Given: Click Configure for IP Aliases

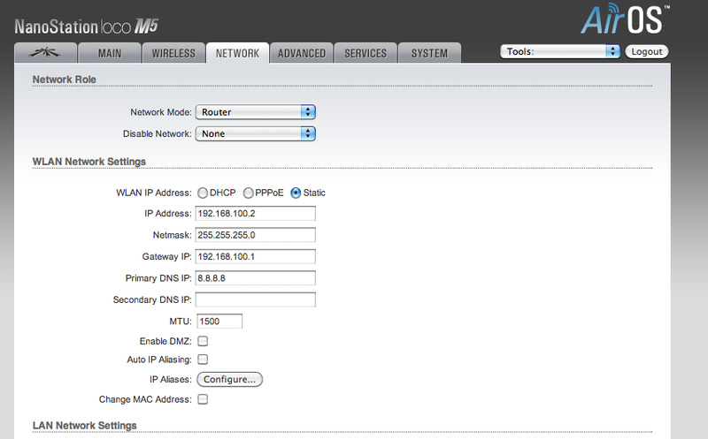Looking at the screenshot, I should pos(229,380).
